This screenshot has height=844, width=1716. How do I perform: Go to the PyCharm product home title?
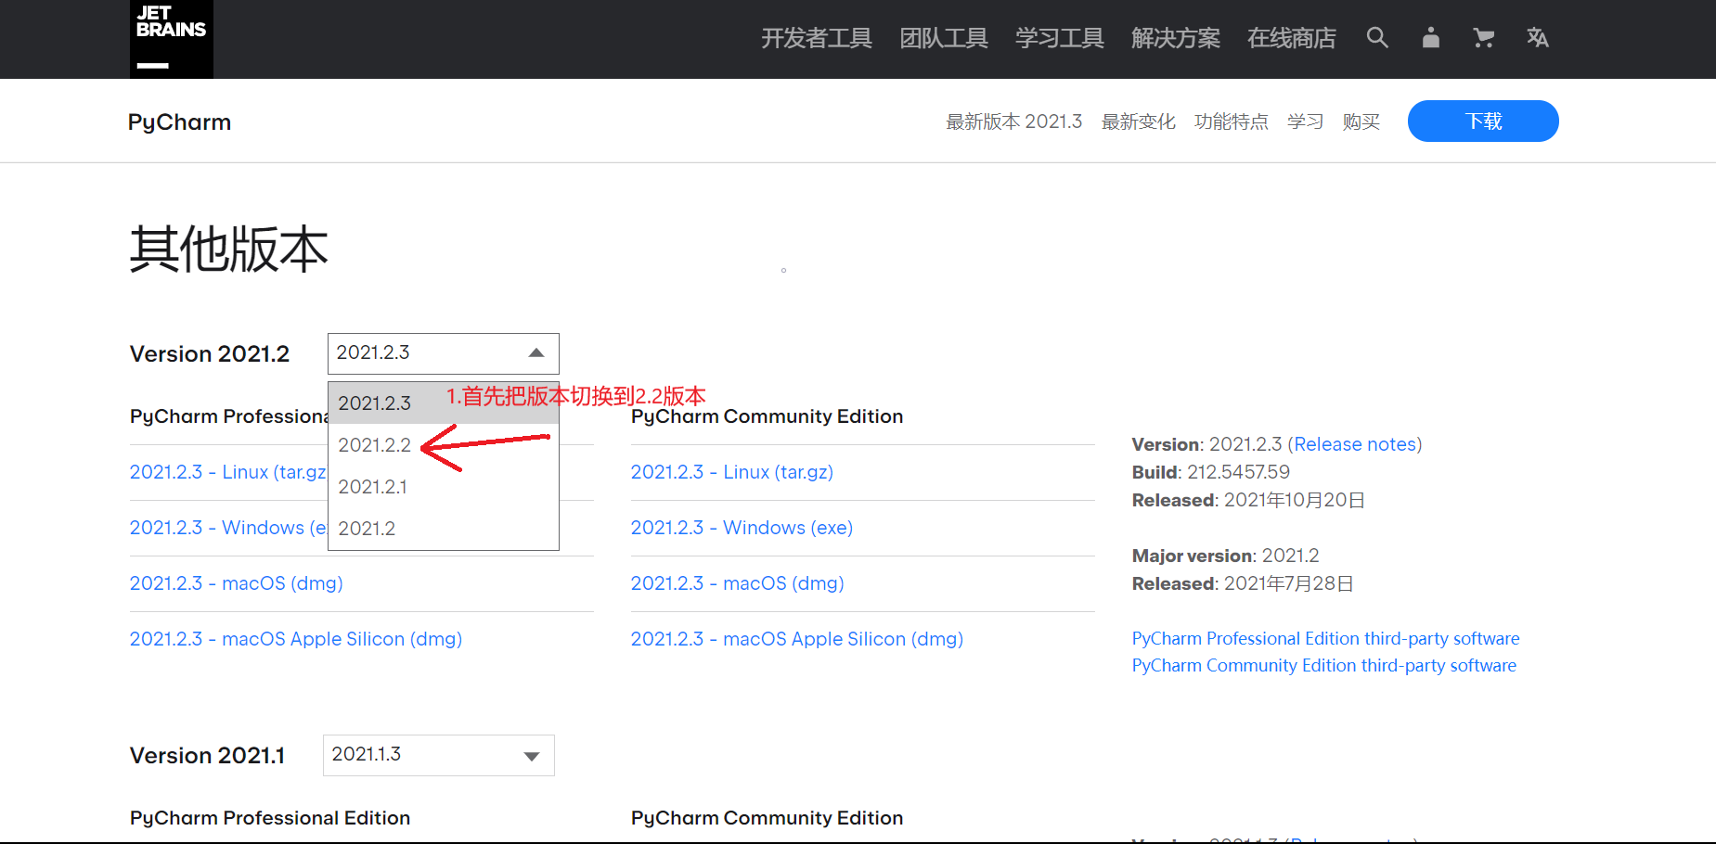pos(179,122)
